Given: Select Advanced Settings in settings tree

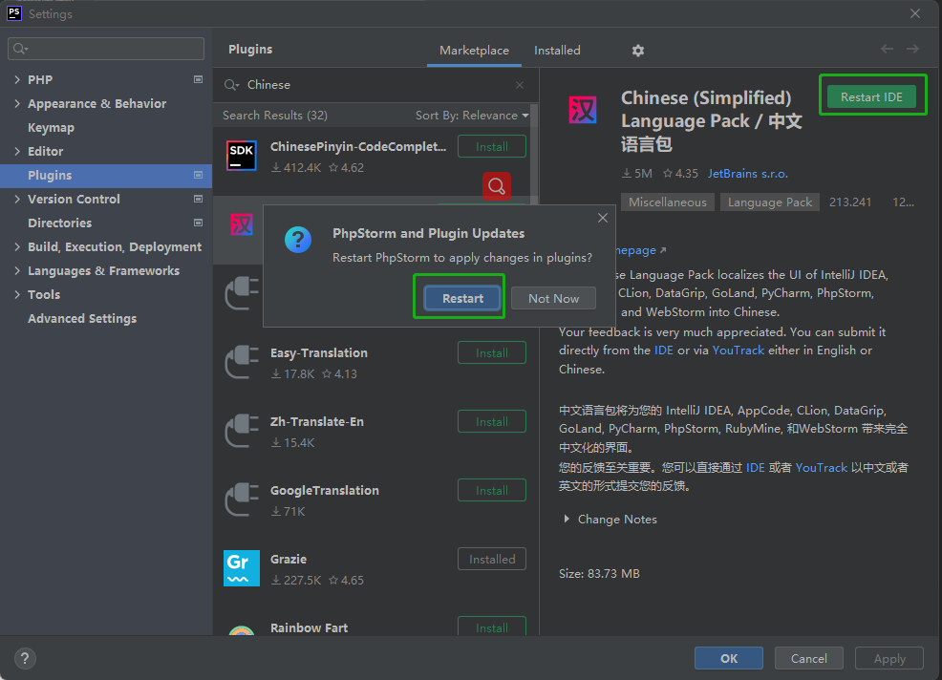Looking at the screenshot, I should (x=82, y=318).
